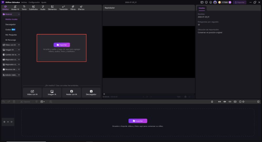Toggle the split-clip icon in timeline toolbar
Viewport: 262px width, 142px height.
coord(225,102)
